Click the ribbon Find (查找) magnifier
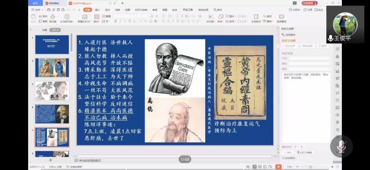Viewport: 370px width, 170px height. coord(264,16)
